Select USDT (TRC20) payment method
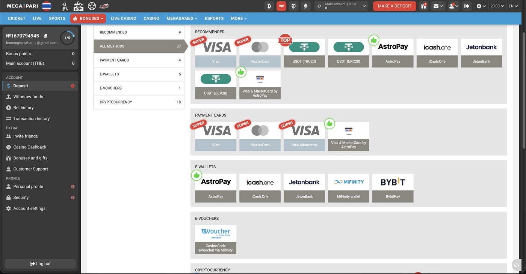Screen dimensions: 526x274 click(304, 53)
